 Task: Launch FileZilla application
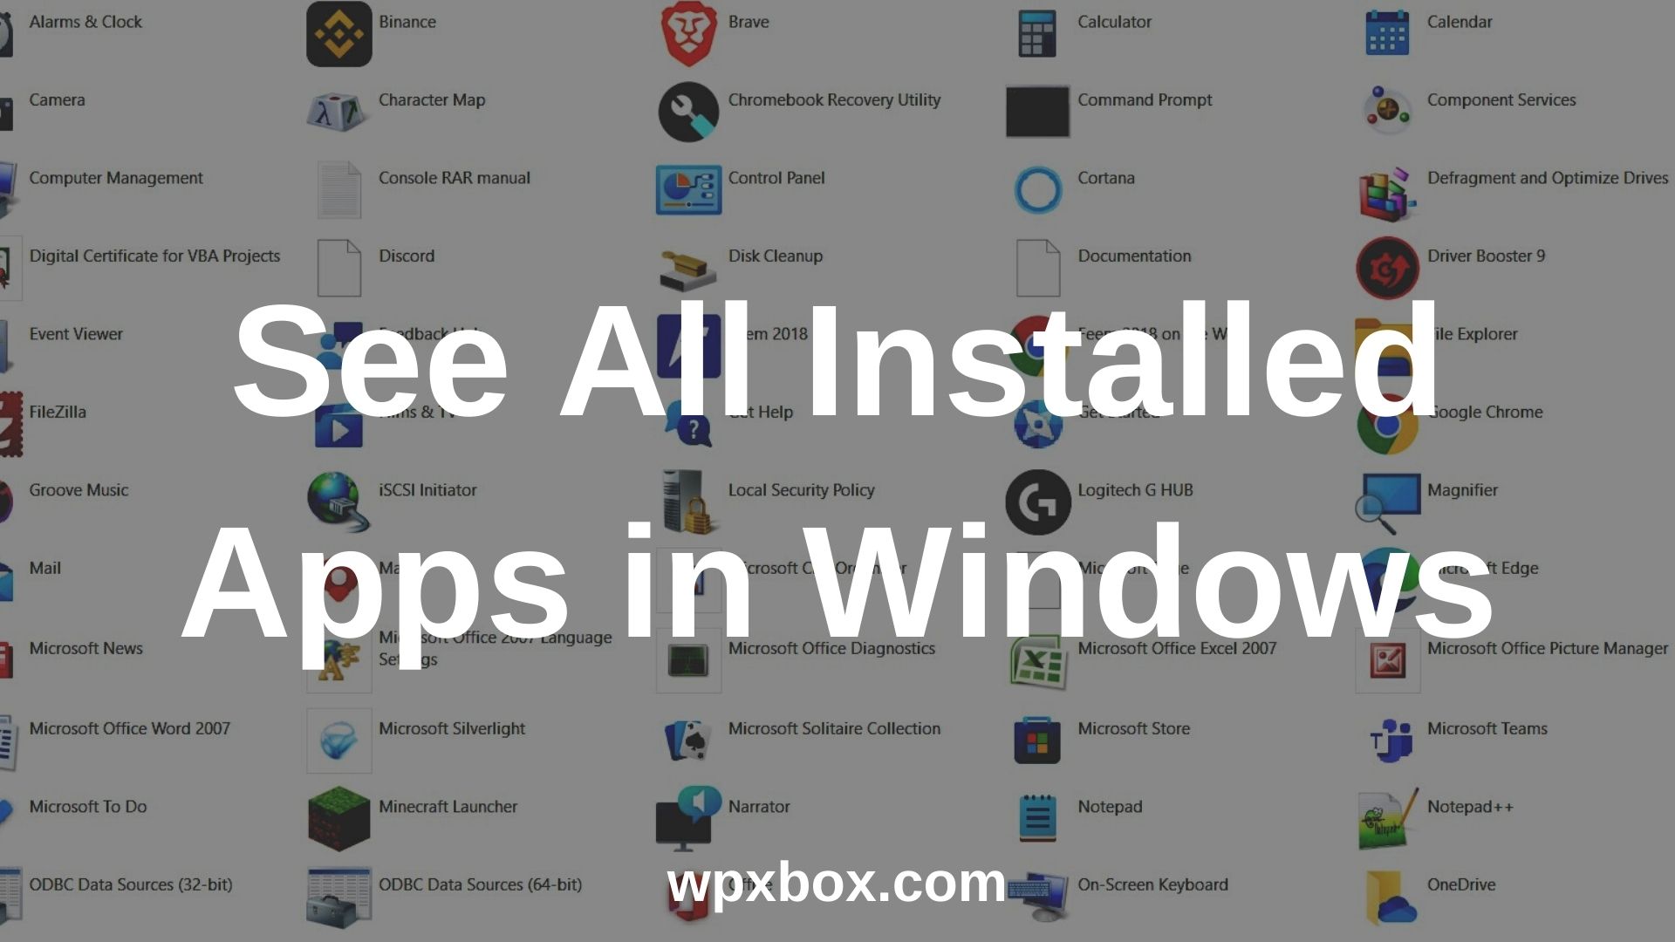coord(58,411)
